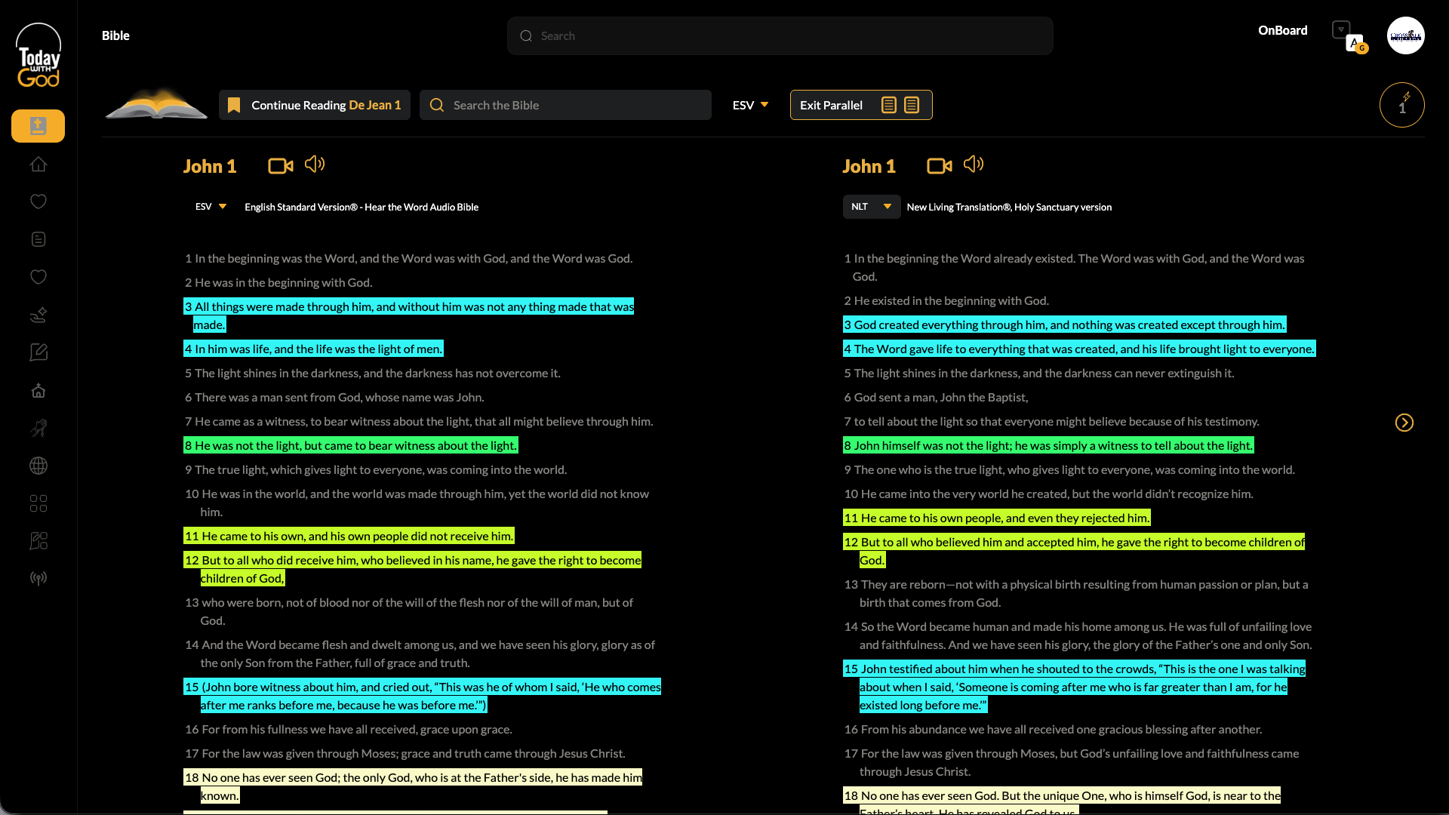Select ESV verse 14 'And the Word became flesh'
1449x815 pixels.
[420, 654]
